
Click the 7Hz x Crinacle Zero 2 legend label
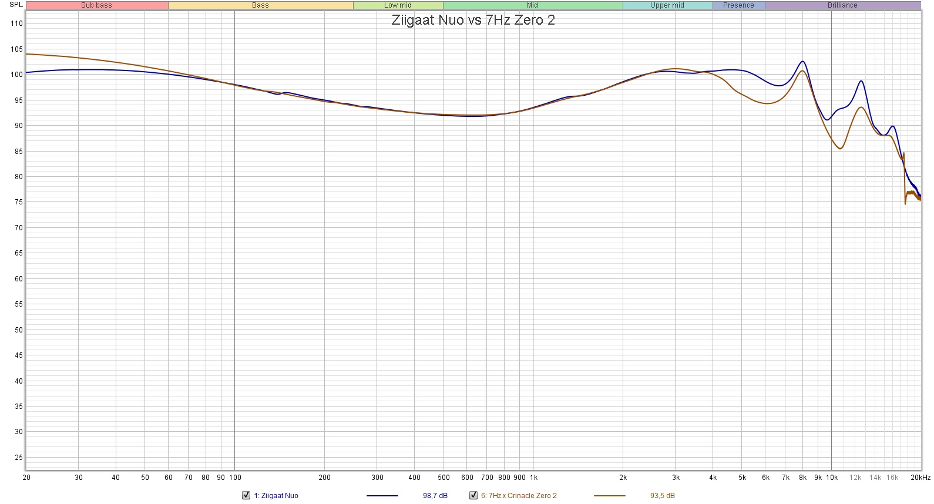point(519,496)
